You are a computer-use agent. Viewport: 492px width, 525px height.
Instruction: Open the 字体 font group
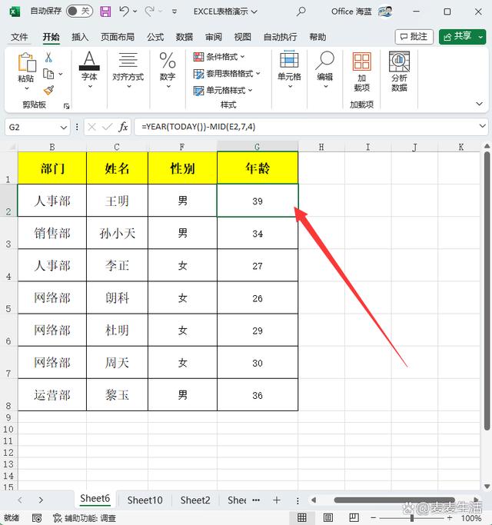(89, 70)
